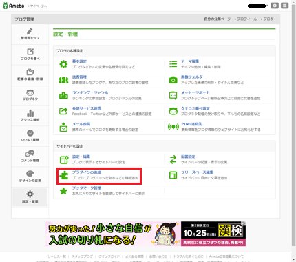The height and width of the screenshot is (262, 296).
Task: Open the テーマ編集 text link
Action: 190,61
